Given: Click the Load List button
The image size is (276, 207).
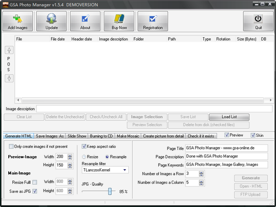Looking at the screenshot, I should (229, 117).
